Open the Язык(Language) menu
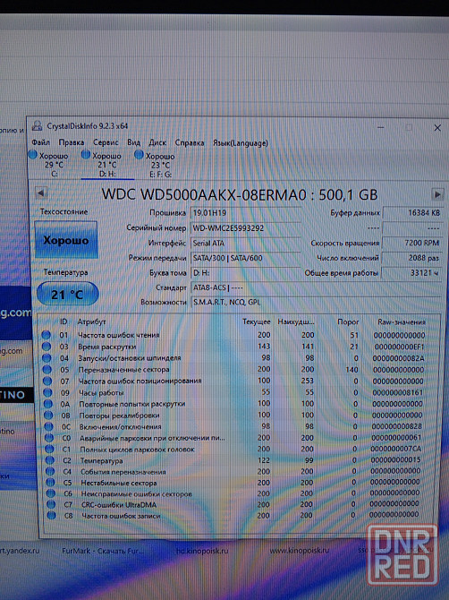This screenshot has width=449, height=600. tap(240, 143)
